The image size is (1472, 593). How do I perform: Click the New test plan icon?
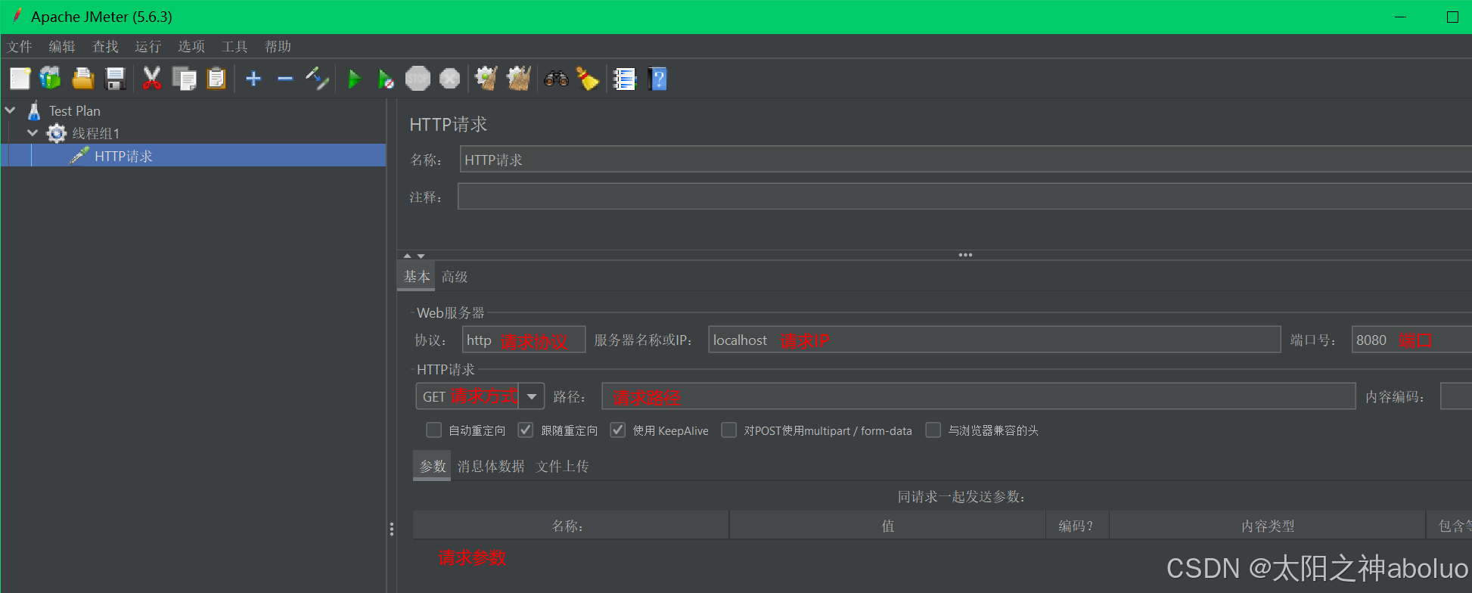[x=20, y=79]
